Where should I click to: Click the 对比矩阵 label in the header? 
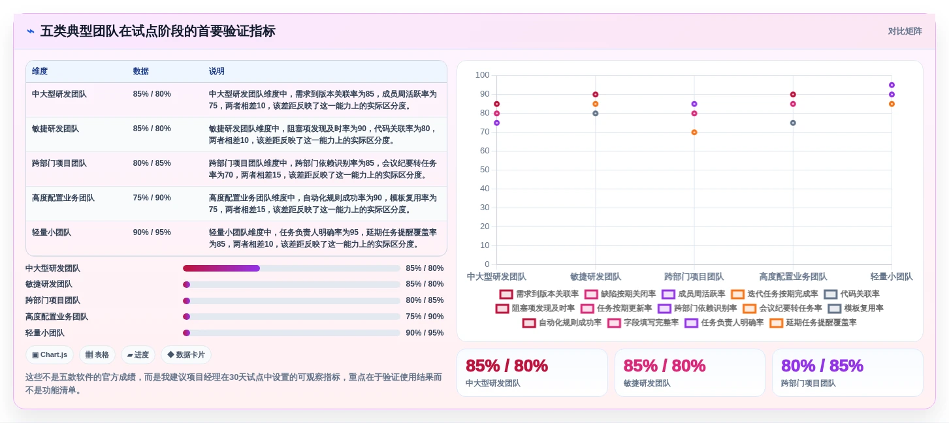[905, 31]
